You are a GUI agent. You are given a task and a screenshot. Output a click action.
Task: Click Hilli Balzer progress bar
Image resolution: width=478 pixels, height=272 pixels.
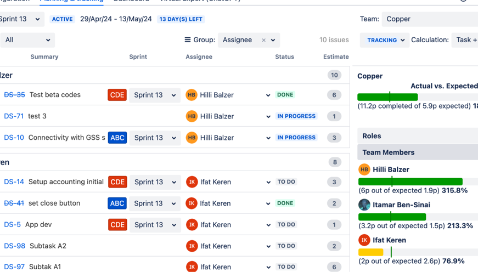click(418, 182)
